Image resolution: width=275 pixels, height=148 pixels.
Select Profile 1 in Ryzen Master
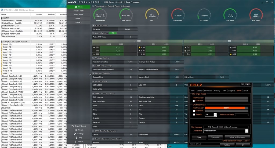(x=78, y=18)
